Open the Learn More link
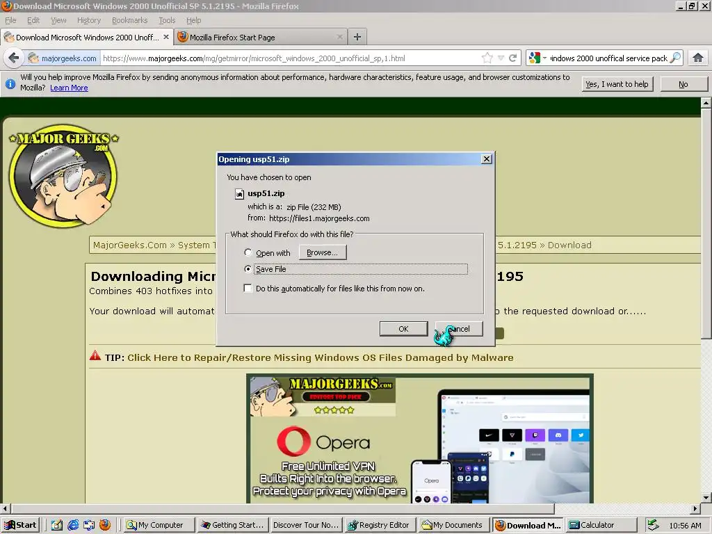The image size is (712, 534). [69, 88]
